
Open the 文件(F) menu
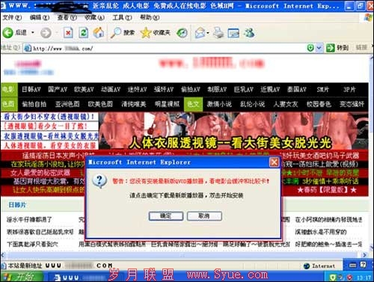point(12,17)
